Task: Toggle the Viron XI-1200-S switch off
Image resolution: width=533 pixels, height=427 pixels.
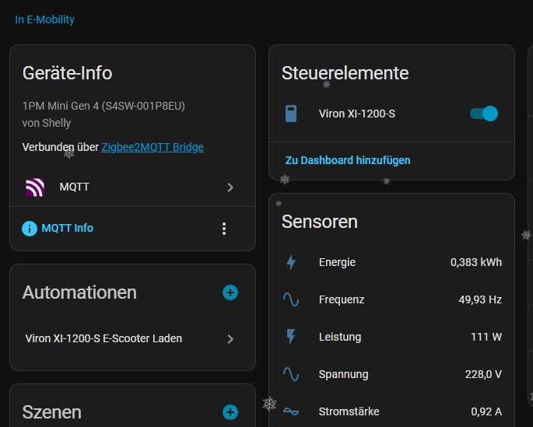Action: pos(484,114)
